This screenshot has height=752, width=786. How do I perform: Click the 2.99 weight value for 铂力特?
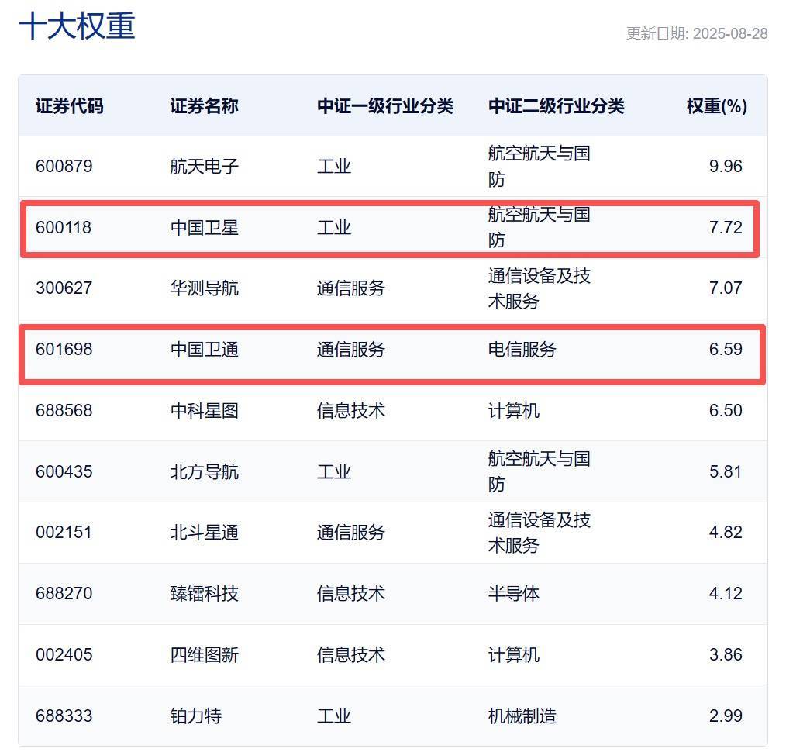(x=725, y=716)
